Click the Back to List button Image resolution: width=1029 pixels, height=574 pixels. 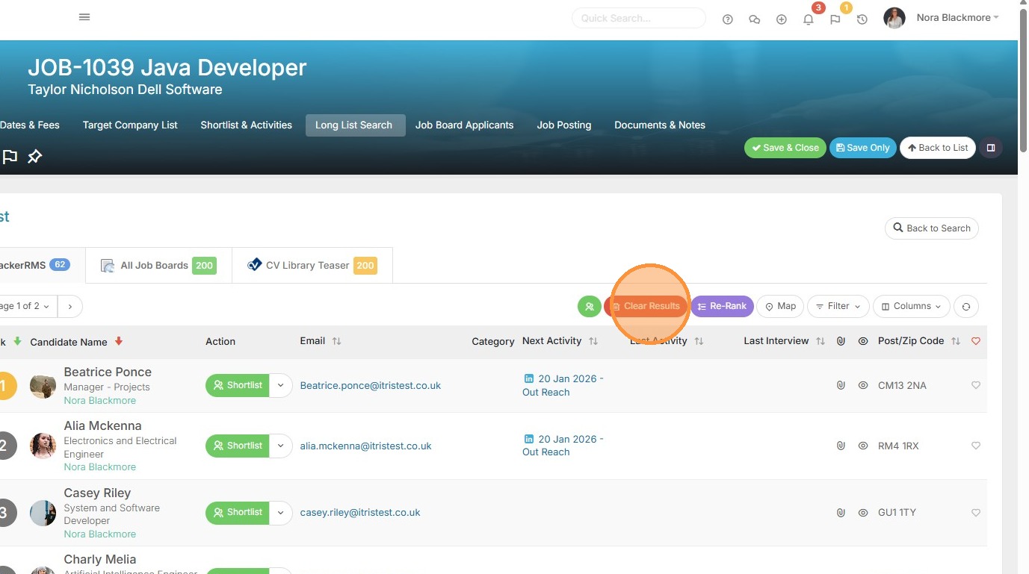coord(938,148)
